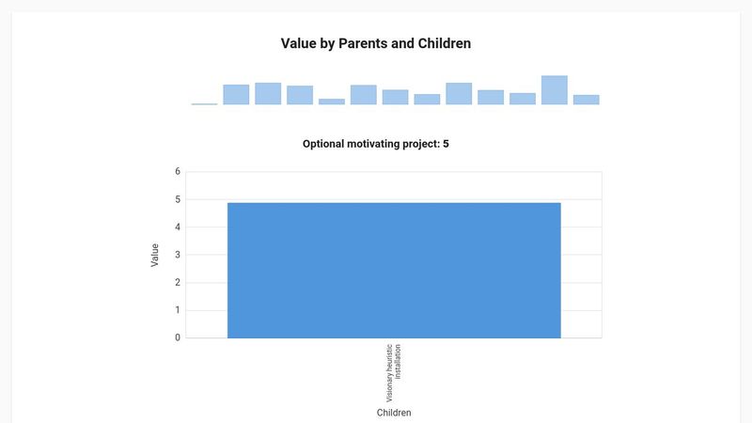This screenshot has width=752, height=423.
Task: Click the 'Value by Parents and Children' title
Action: (376, 43)
